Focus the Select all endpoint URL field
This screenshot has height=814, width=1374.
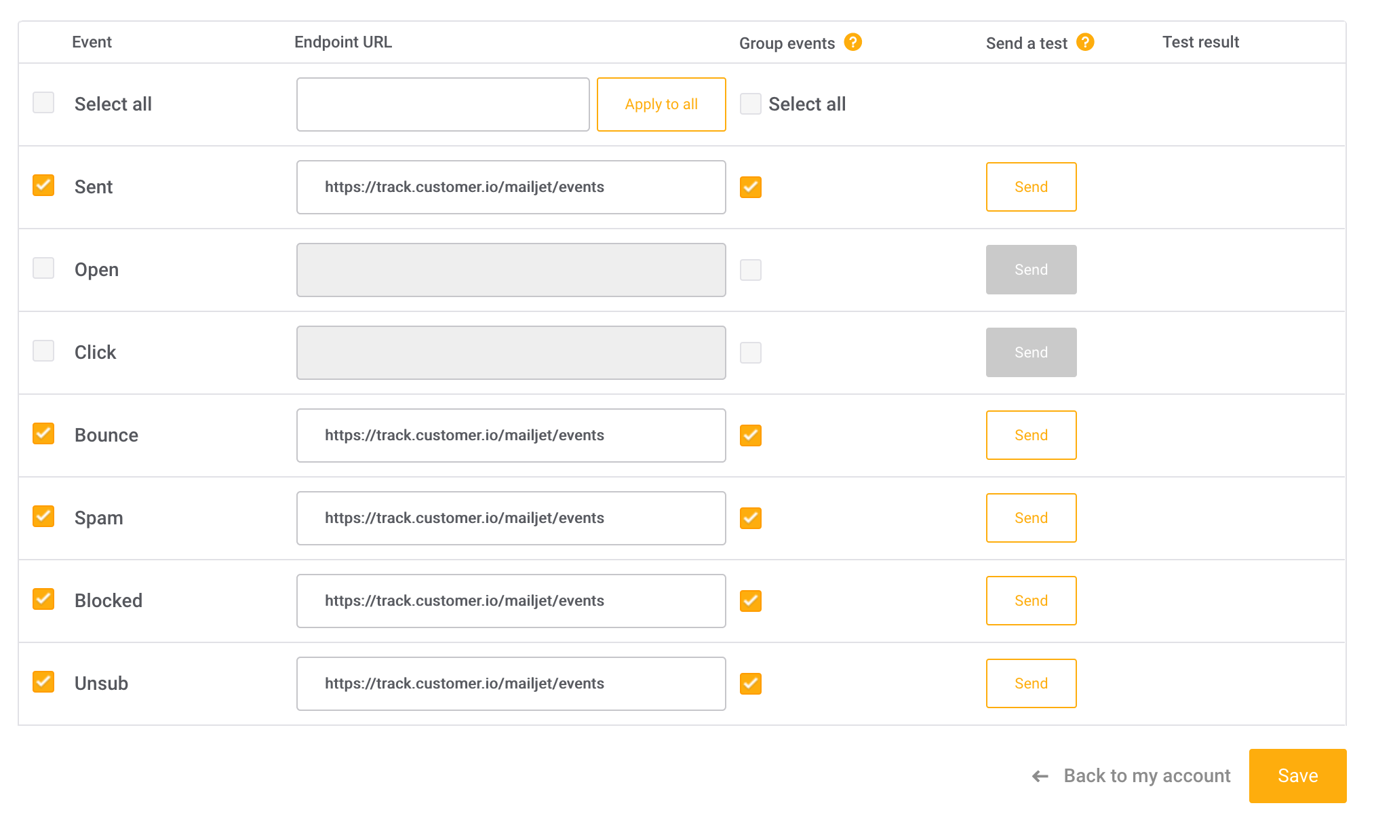coord(443,104)
